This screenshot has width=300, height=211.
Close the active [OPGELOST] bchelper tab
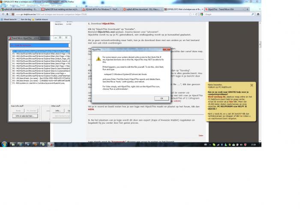click(202, 9)
